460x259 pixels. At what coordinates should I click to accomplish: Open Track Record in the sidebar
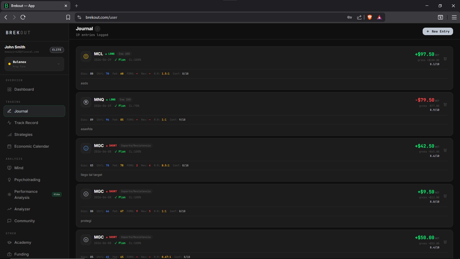coord(34,123)
